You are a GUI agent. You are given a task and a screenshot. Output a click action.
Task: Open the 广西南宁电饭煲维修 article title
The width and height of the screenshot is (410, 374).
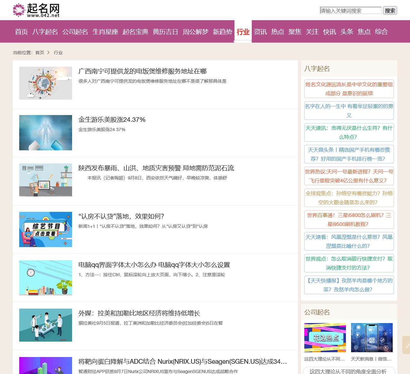143,71
